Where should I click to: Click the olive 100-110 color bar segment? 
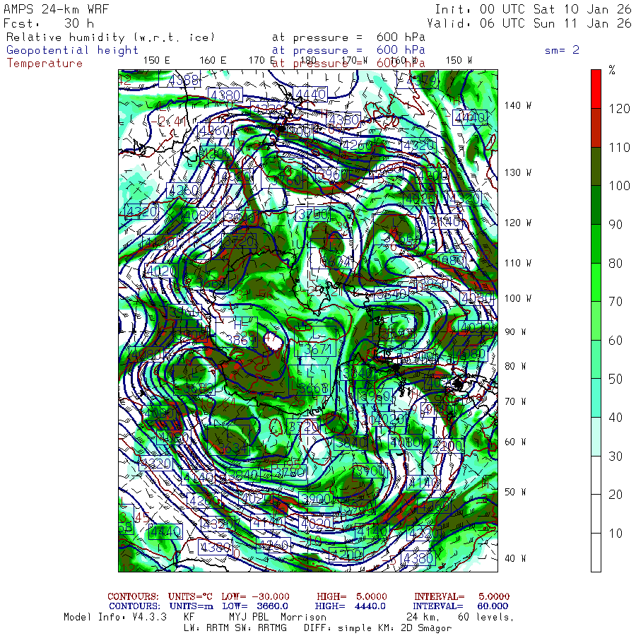[596, 166]
